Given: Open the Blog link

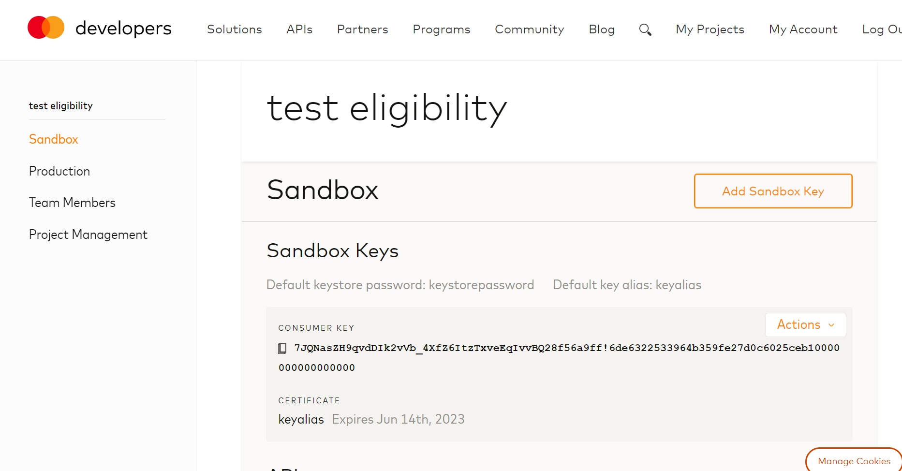Looking at the screenshot, I should pyautogui.click(x=601, y=29).
